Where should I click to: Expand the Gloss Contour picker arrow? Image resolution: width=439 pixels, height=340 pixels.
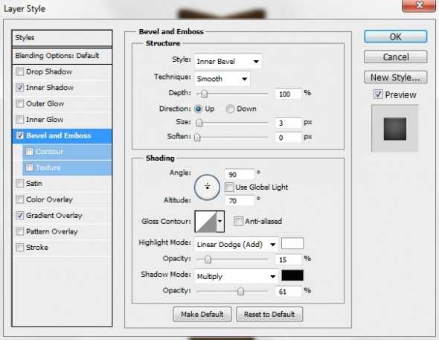[x=220, y=222]
